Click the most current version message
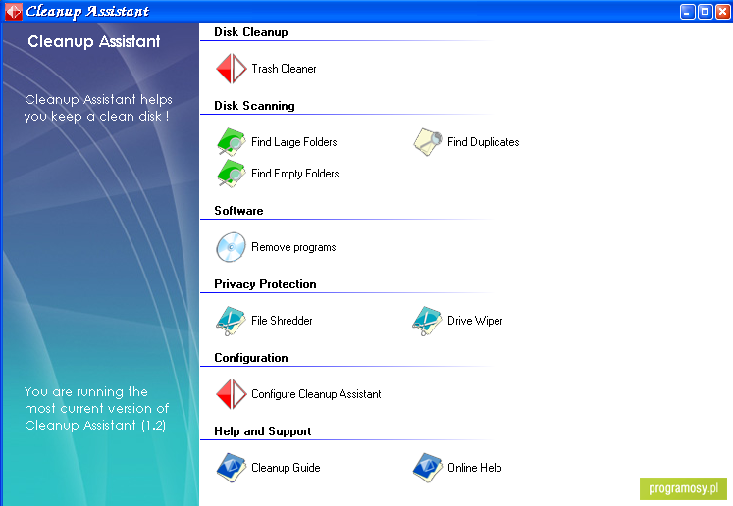733x506 pixels. point(97,408)
